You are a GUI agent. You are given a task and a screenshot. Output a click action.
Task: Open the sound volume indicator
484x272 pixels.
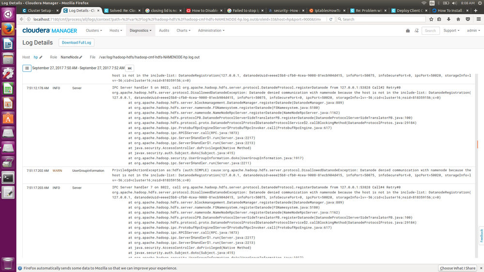coord(454,3)
